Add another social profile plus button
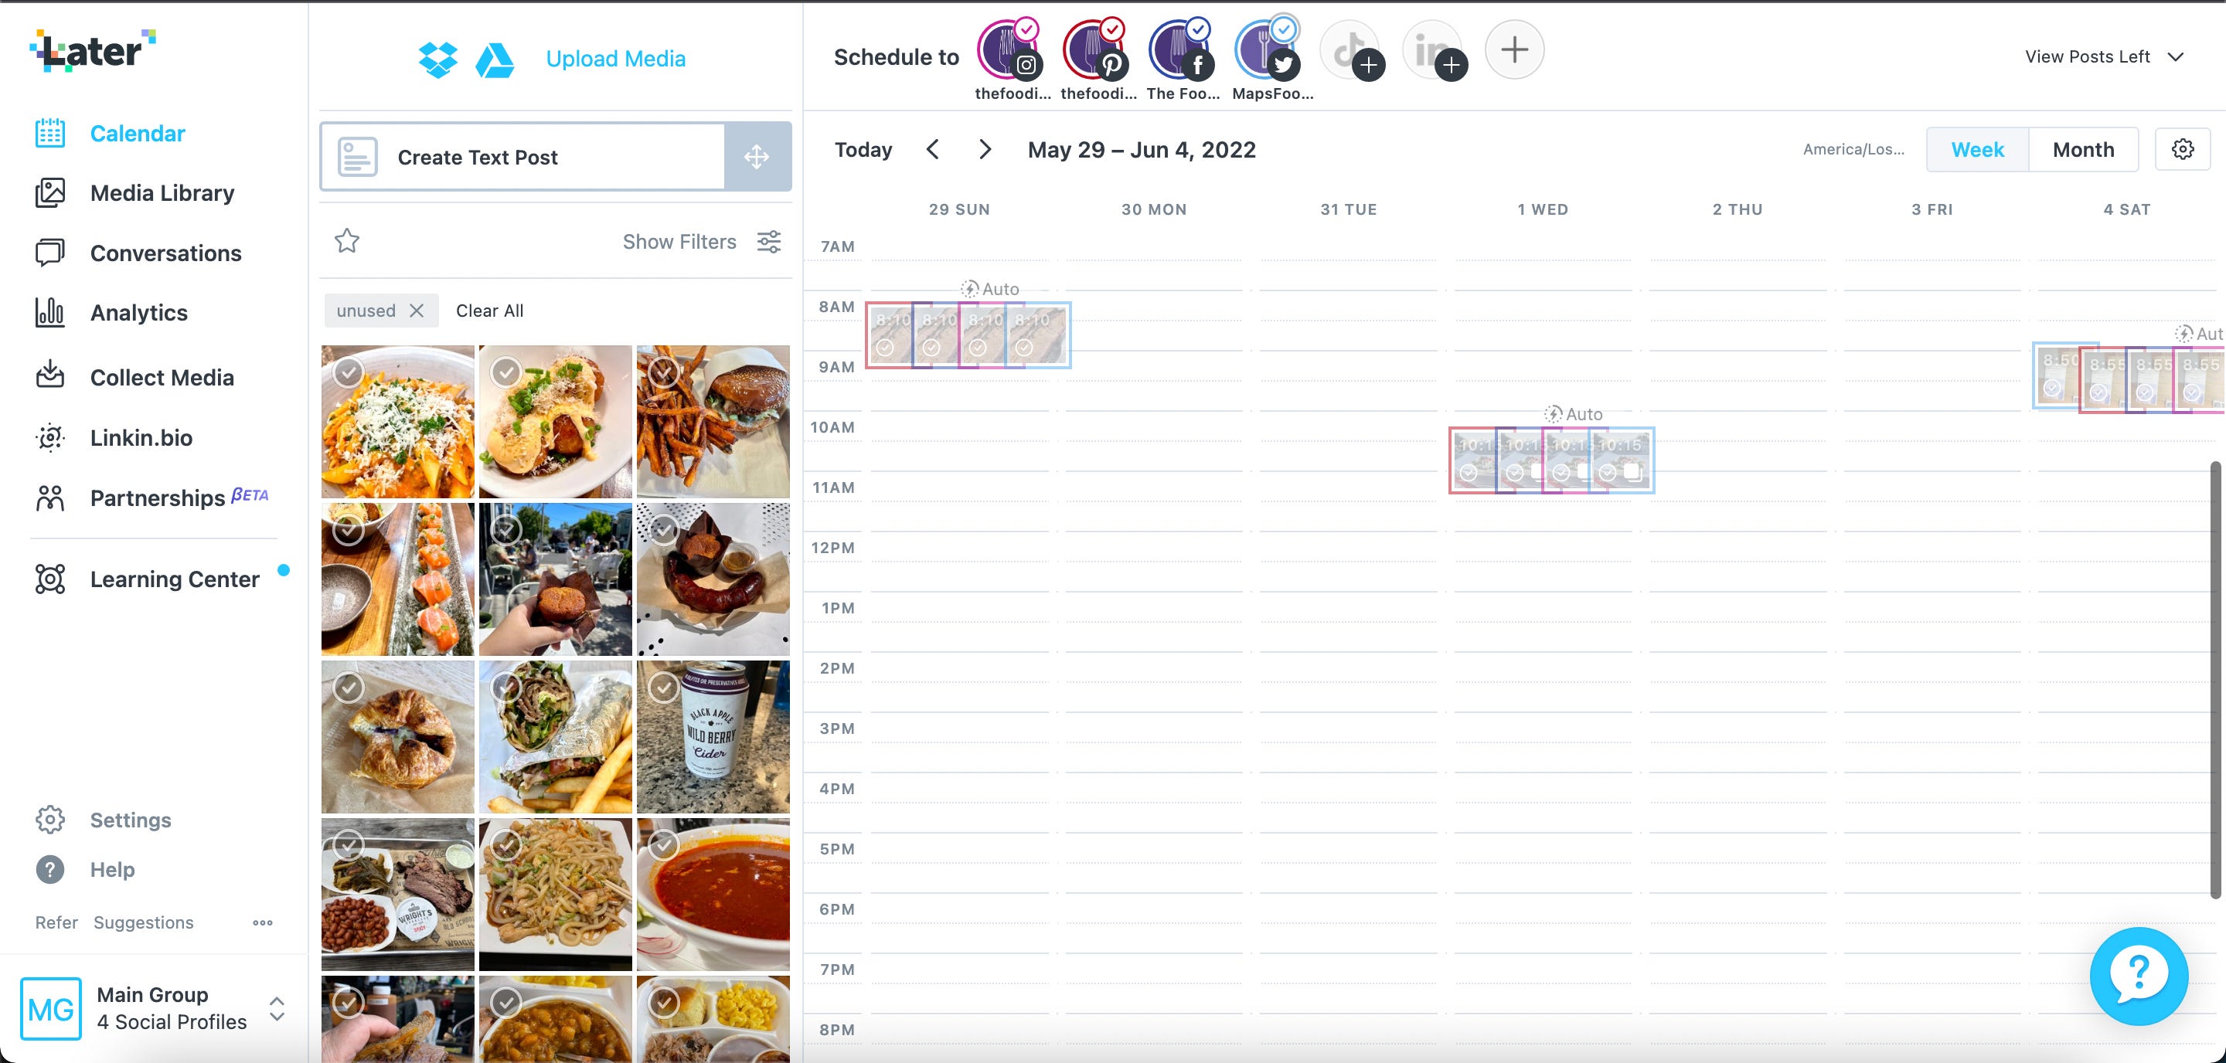 pyautogui.click(x=1514, y=49)
